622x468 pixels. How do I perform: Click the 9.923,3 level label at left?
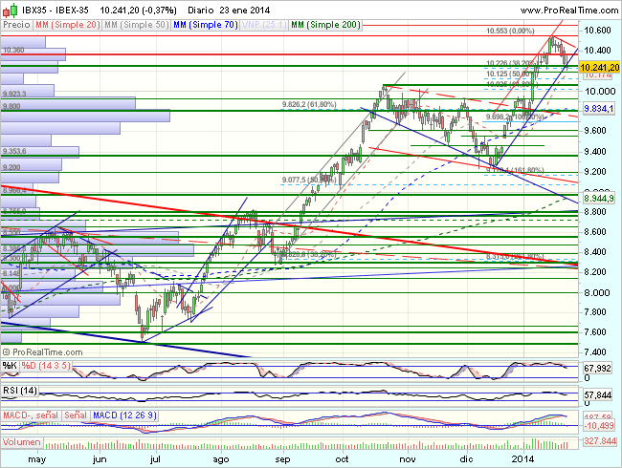(14, 94)
